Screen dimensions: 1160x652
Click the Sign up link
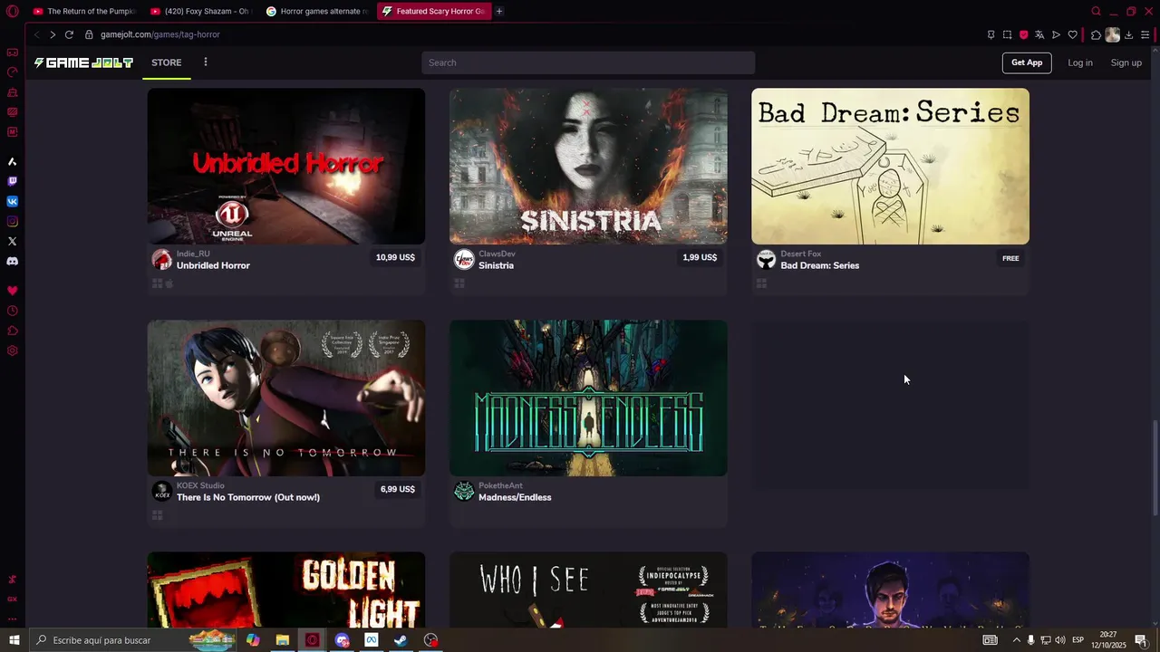point(1126,62)
